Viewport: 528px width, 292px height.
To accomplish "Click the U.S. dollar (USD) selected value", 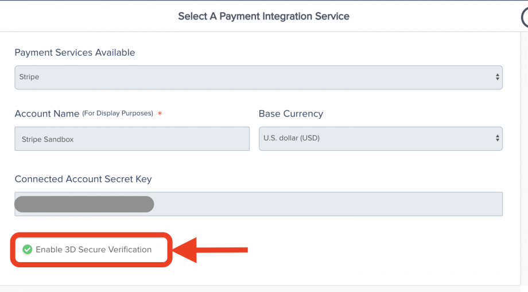I will [x=292, y=138].
